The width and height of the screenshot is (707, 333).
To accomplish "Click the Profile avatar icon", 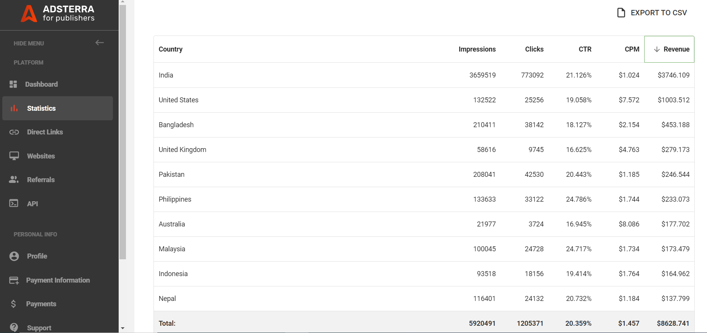I will [14, 256].
